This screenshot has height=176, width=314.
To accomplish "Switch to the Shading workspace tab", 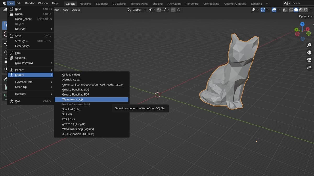I will tap(158, 4).
